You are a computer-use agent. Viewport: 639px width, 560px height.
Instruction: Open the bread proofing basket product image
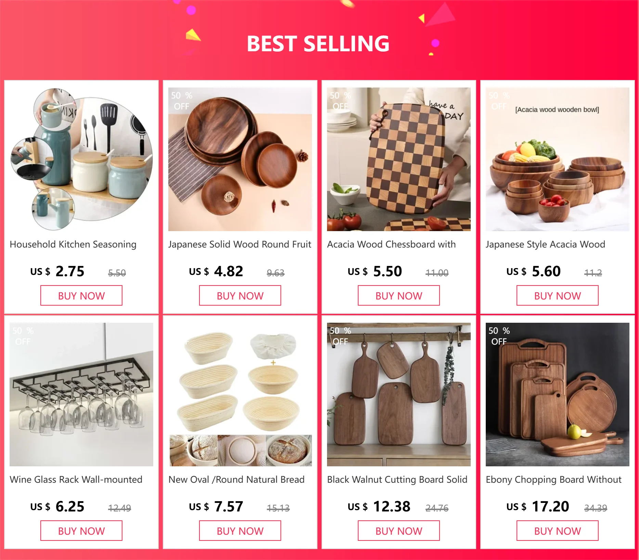point(240,395)
